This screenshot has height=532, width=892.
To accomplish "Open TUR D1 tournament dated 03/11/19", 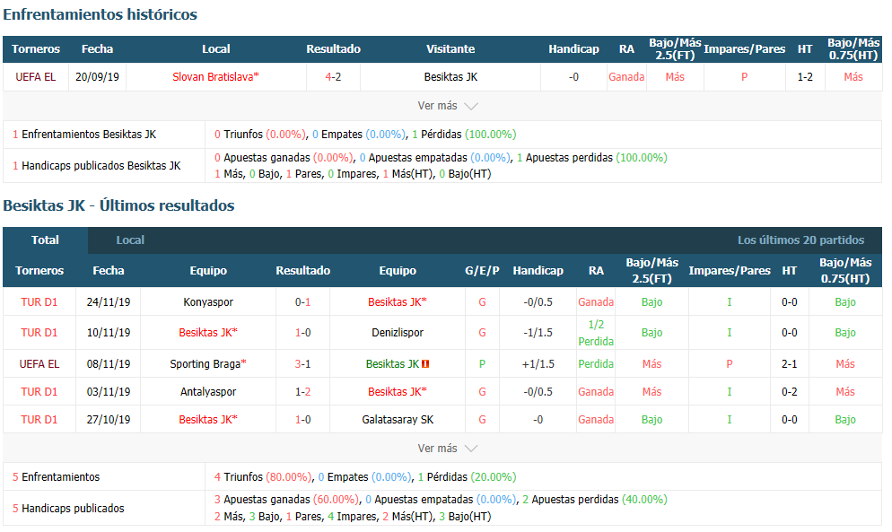I will click(39, 391).
